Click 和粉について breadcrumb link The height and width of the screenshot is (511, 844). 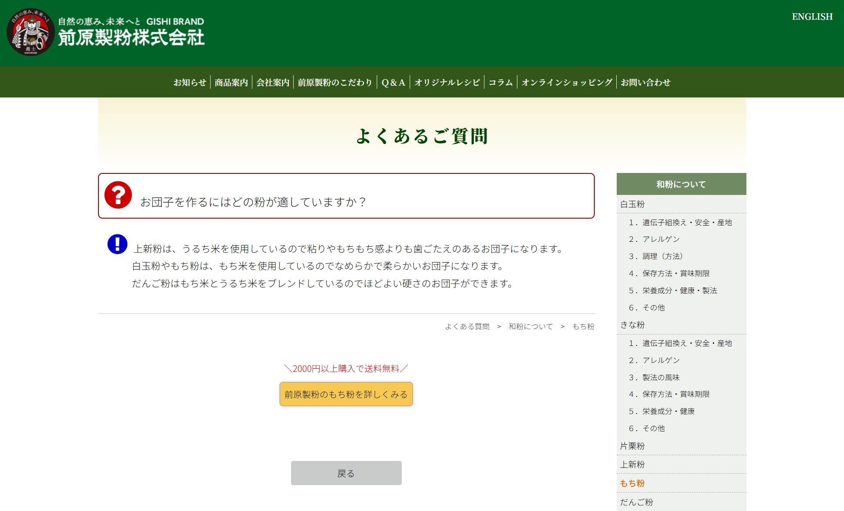[x=530, y=327]
